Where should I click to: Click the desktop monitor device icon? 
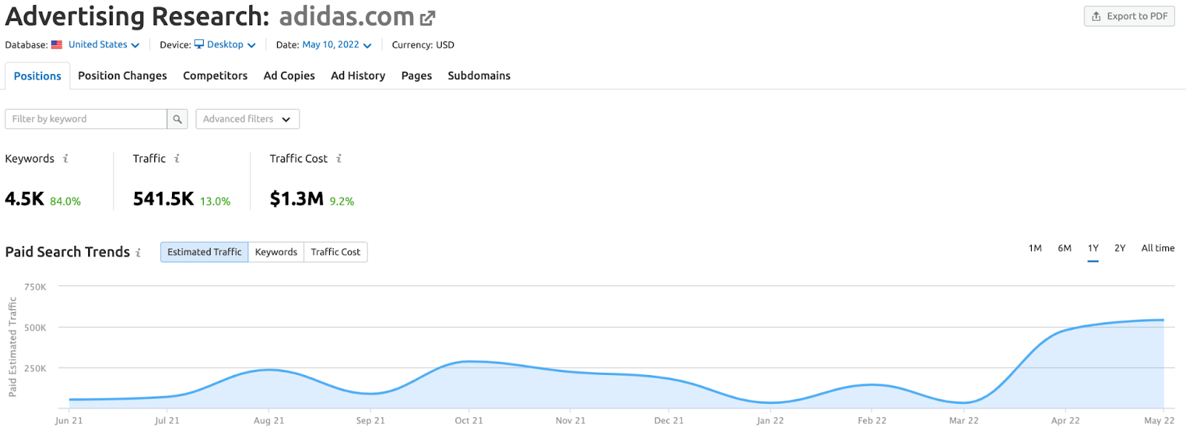tap(199, 44)
